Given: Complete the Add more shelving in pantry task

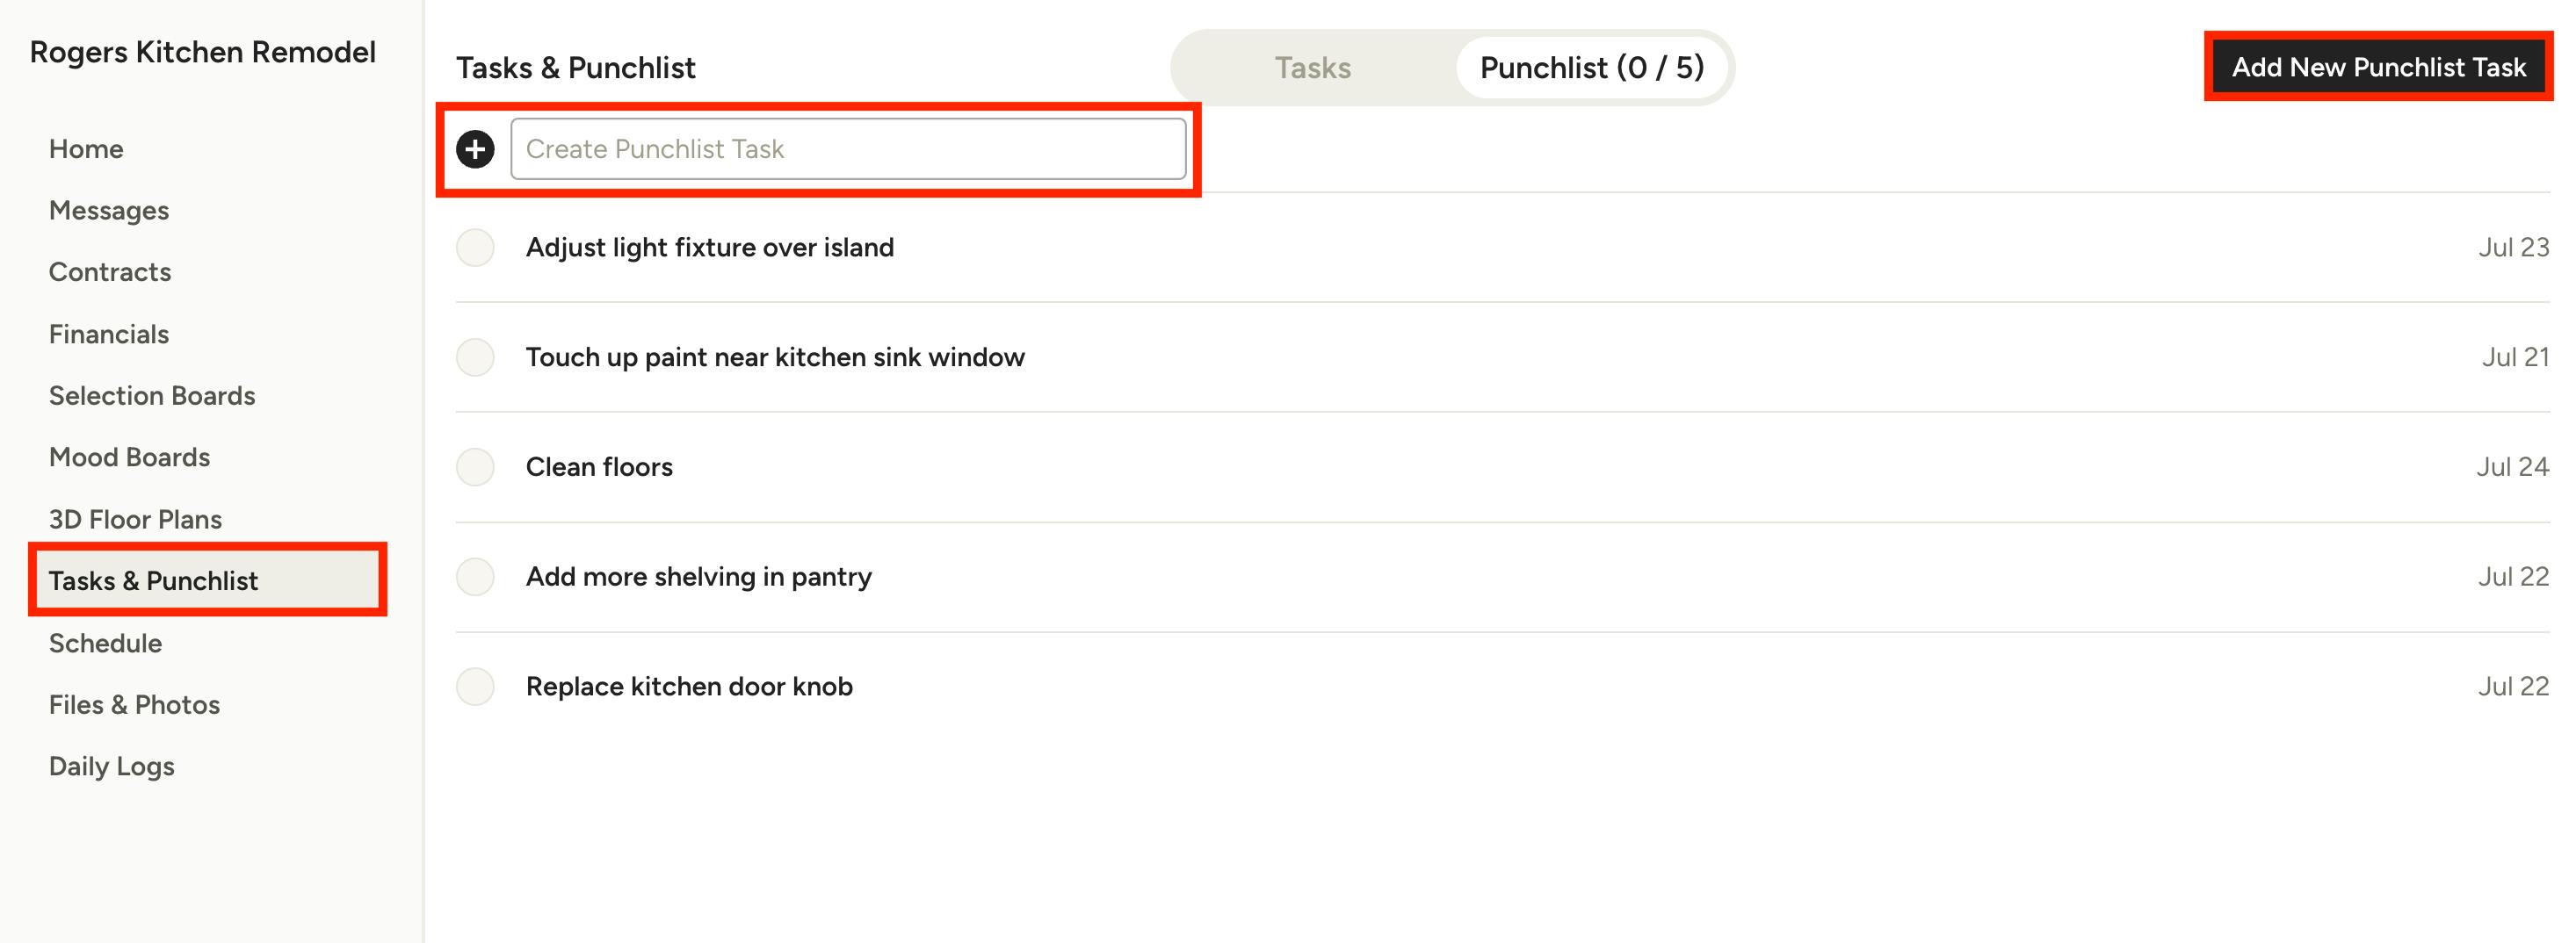Looking at the screenshot, I should tap(475, 578).
